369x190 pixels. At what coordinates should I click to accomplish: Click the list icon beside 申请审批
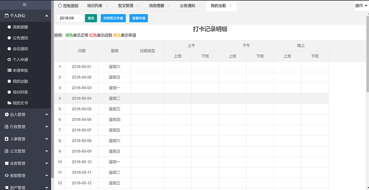point(9,70)
